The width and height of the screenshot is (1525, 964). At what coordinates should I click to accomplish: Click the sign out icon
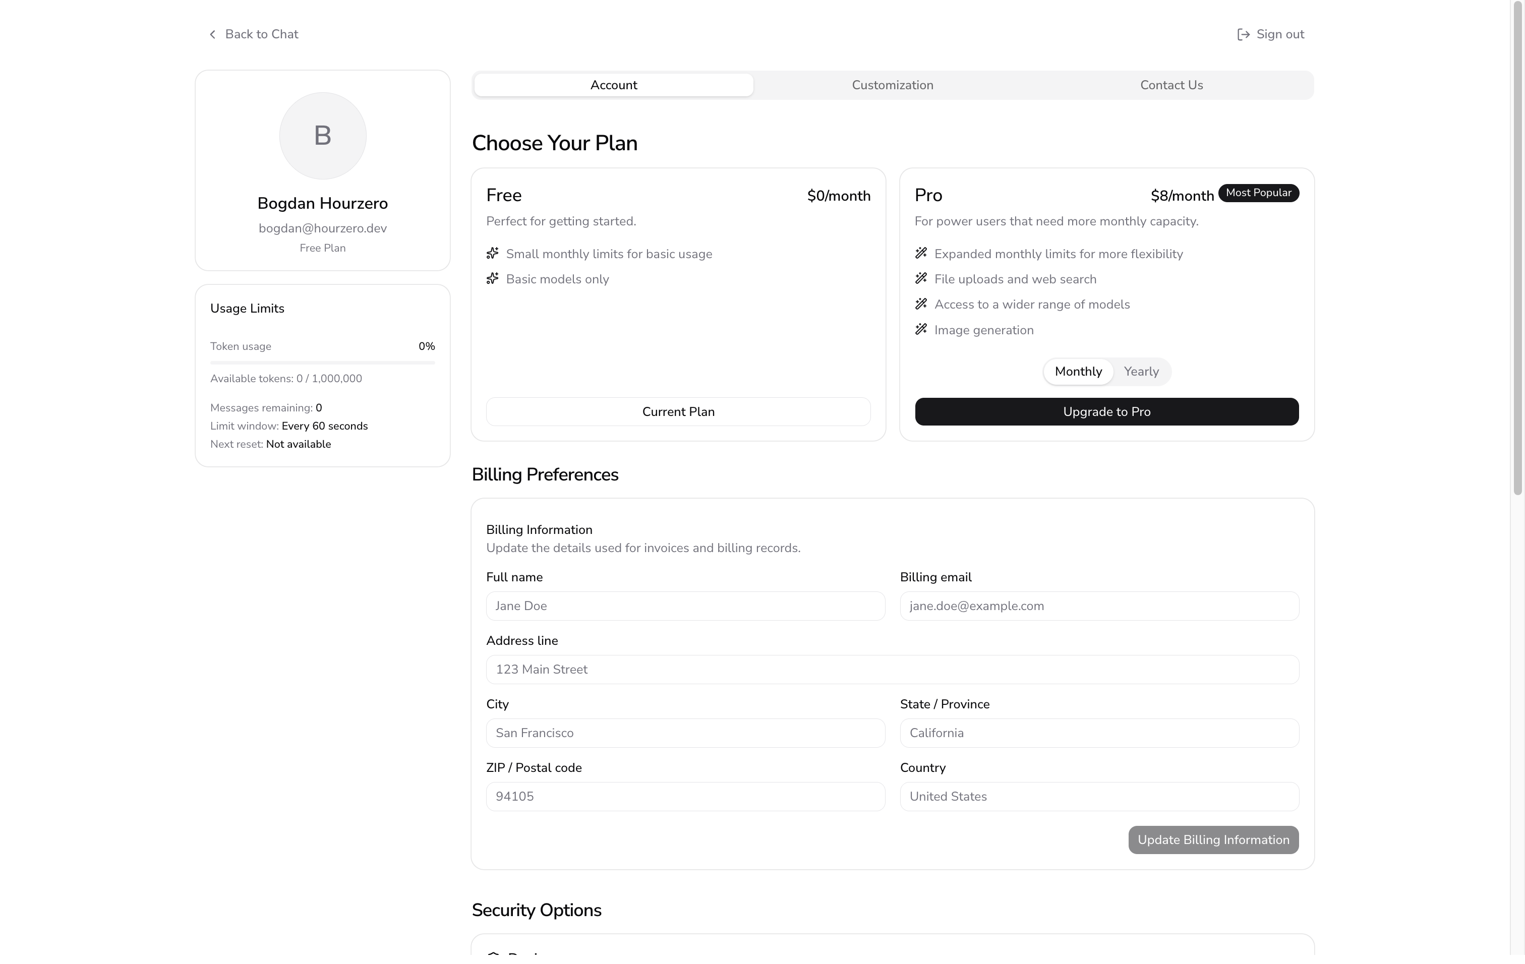pos(1243,34)
